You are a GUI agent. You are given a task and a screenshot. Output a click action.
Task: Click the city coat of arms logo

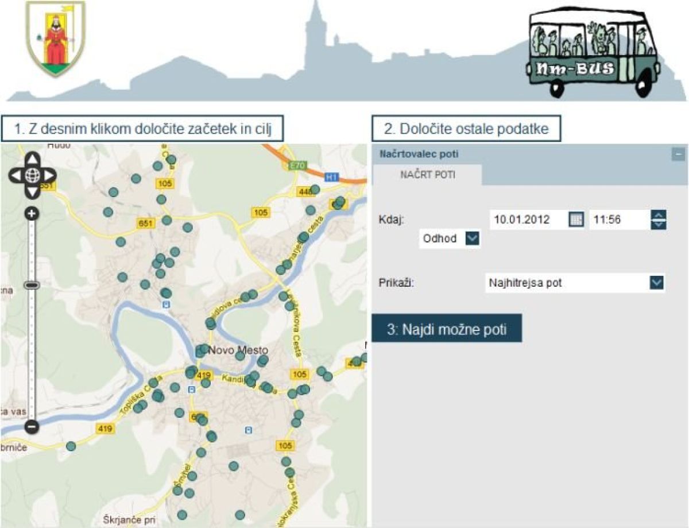[56, 38]
